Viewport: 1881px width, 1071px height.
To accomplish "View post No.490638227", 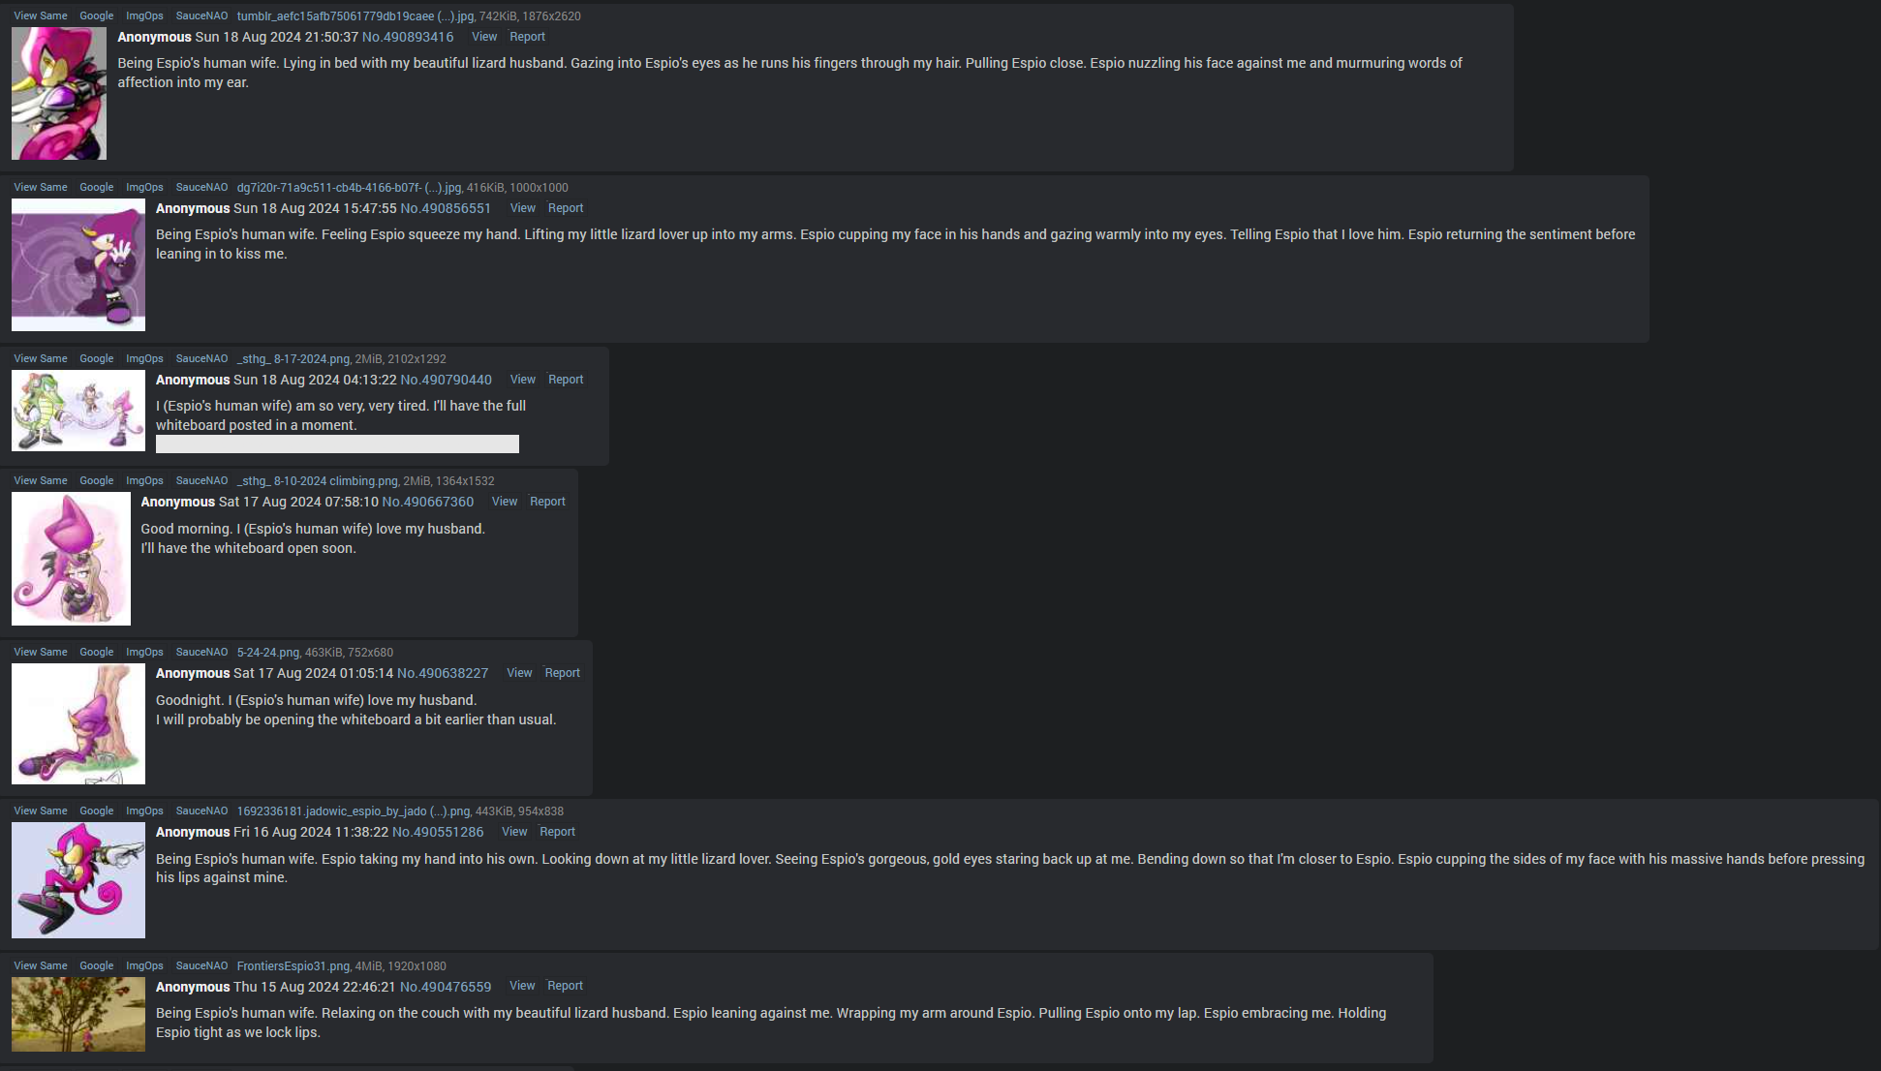I will (x=519, y=673).
